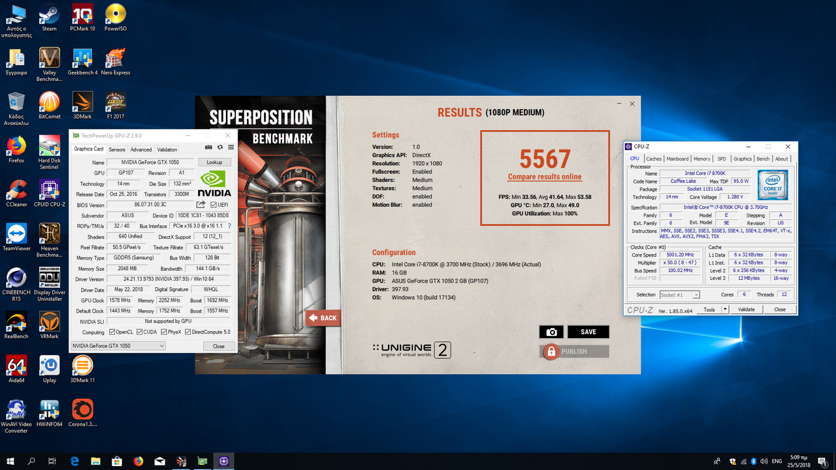The height and width of the screenshot is (470, 836).
Task: Open the BitComet desktop icon
Action: (49, 105)
